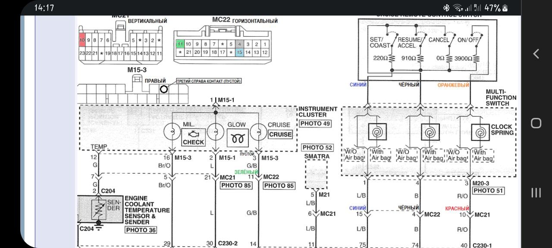552x248 pixels.
Task: Tap the ПРАВЫЙ label
Action: tap(155, 81)
